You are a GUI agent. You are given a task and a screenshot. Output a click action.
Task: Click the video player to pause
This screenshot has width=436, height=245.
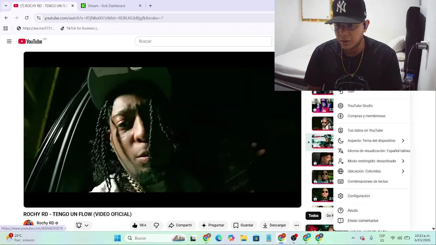[x=162, y=130]
